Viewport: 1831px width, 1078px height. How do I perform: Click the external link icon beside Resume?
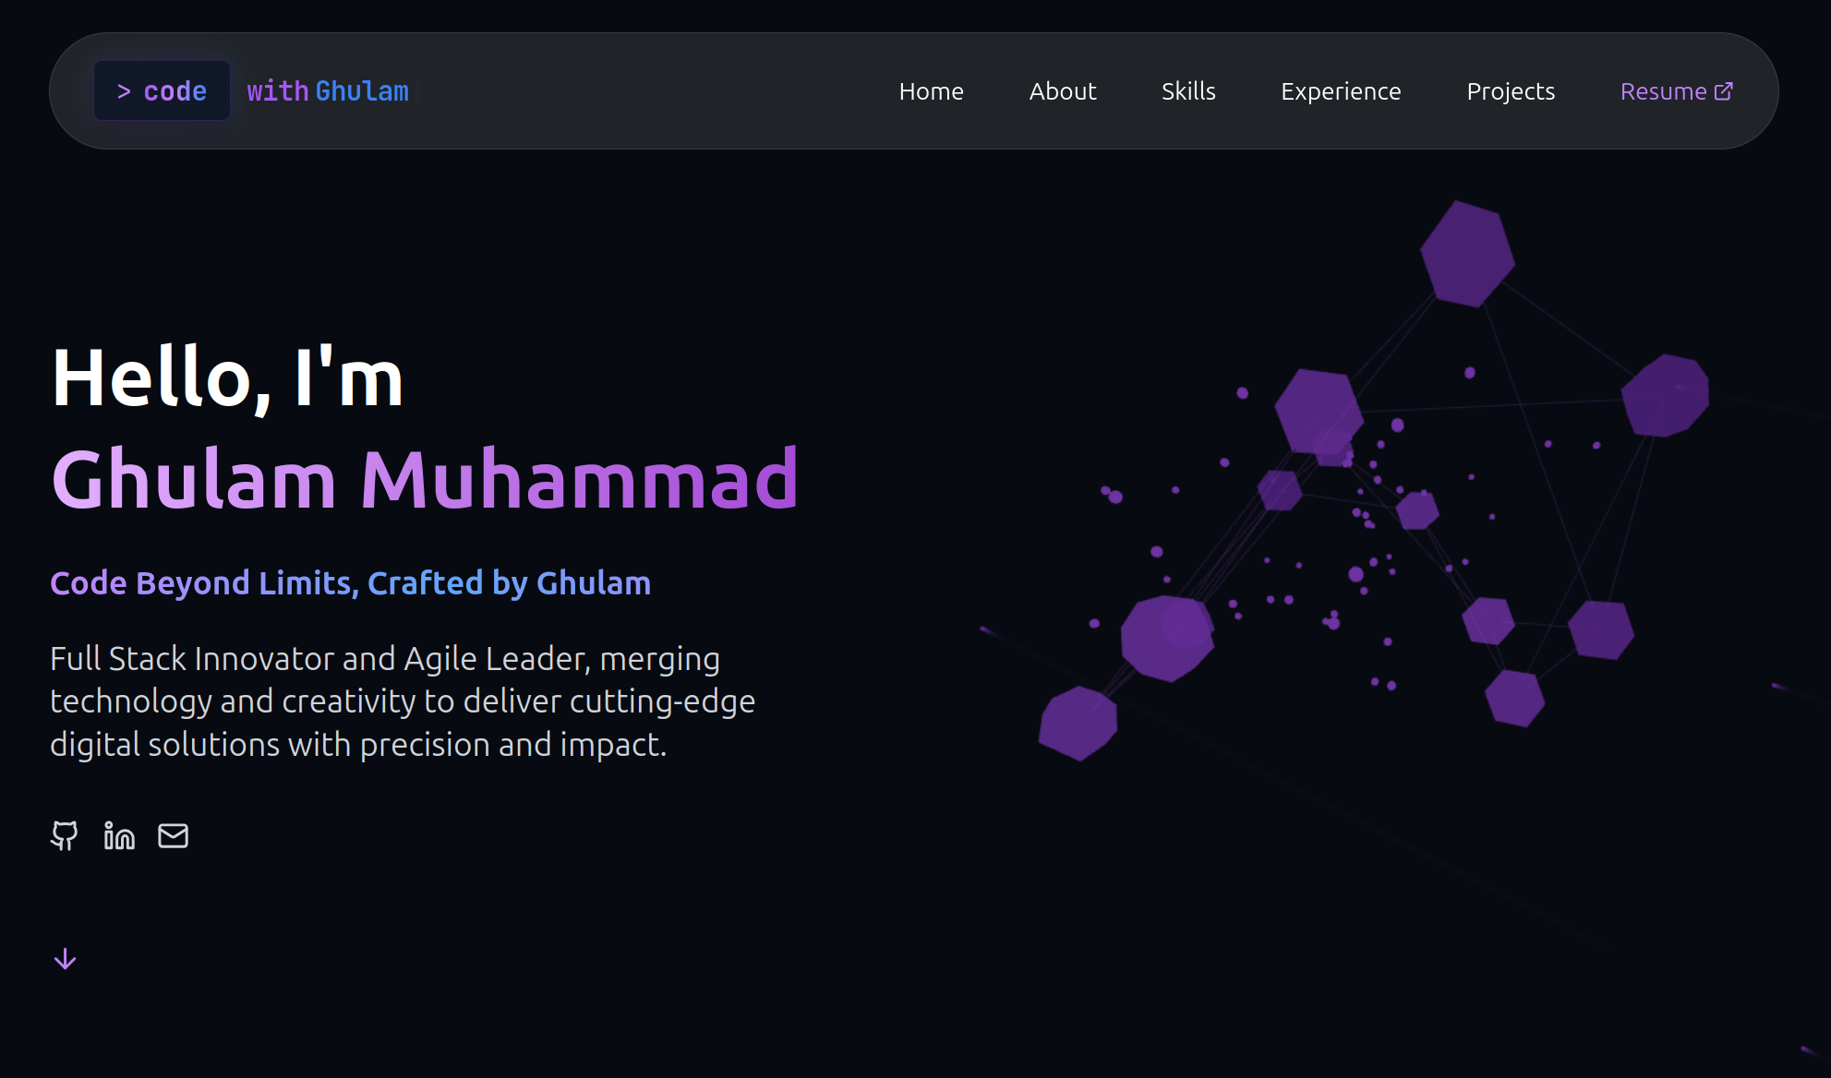1723,91
